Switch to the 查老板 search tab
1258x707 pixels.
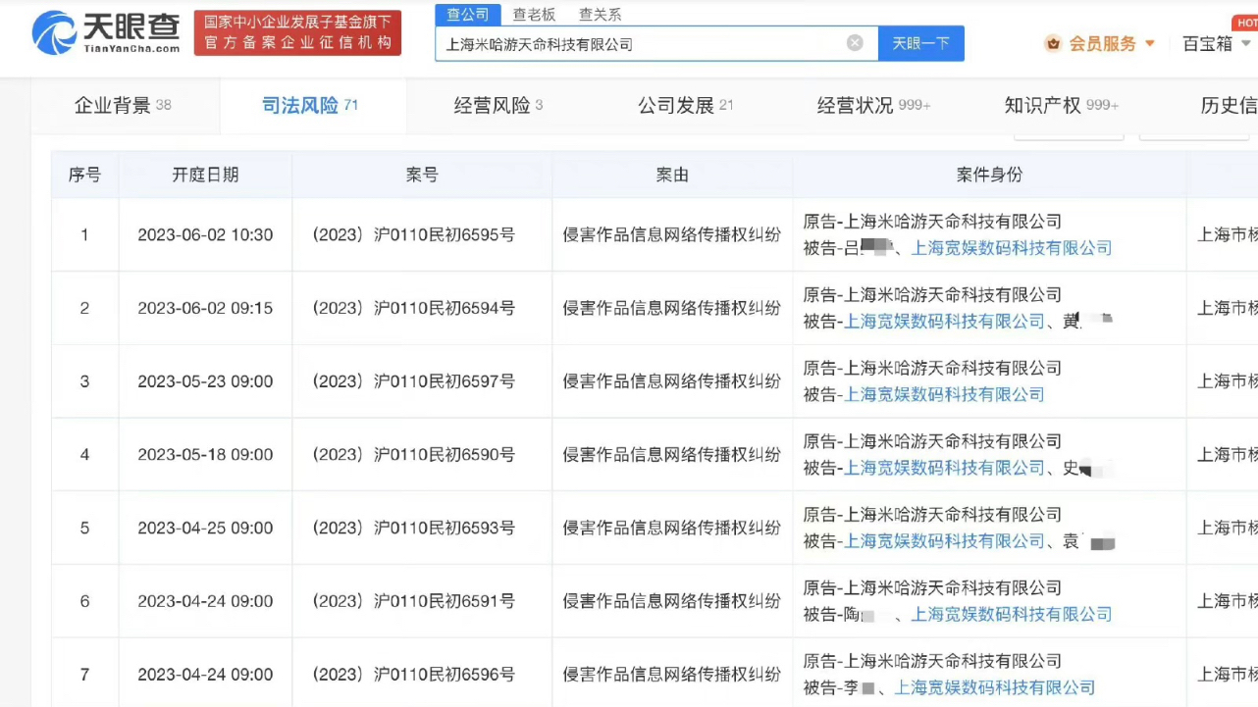534,14
